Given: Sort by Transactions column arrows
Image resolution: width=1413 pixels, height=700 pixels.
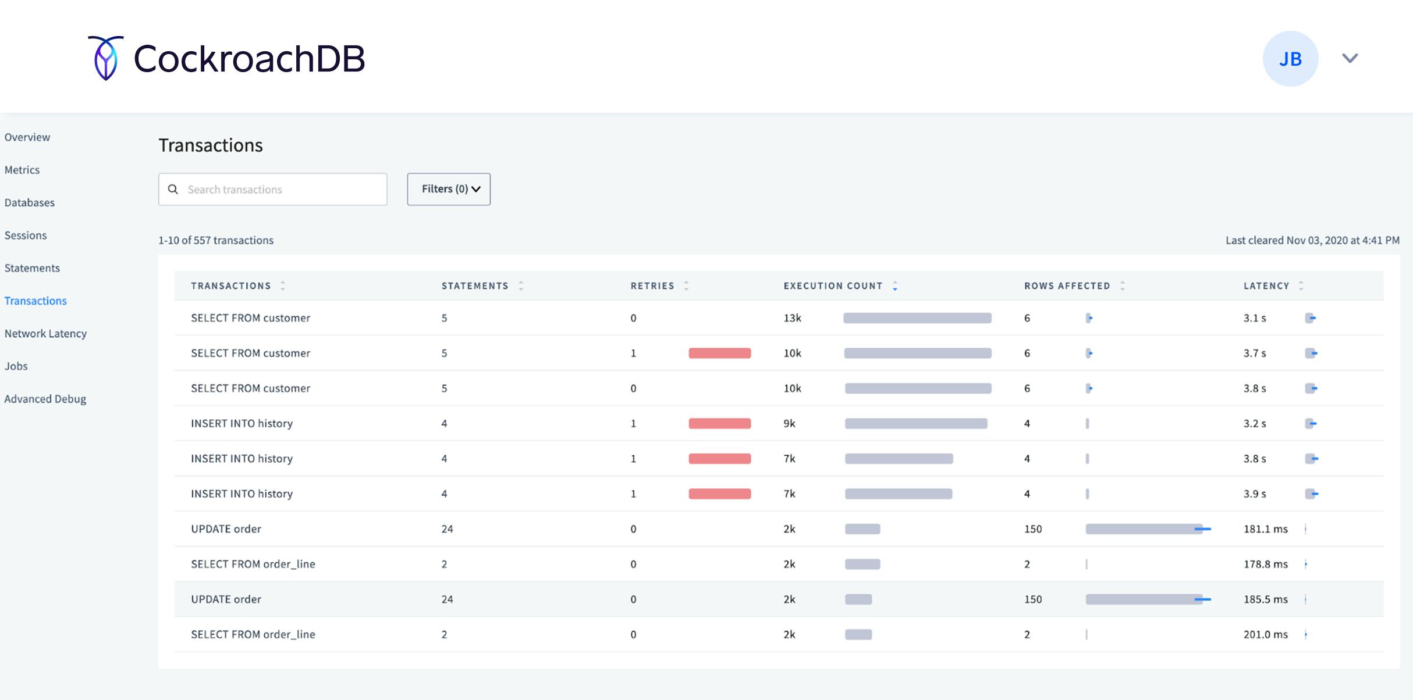Looking at the screenshot, I should 283,285.
